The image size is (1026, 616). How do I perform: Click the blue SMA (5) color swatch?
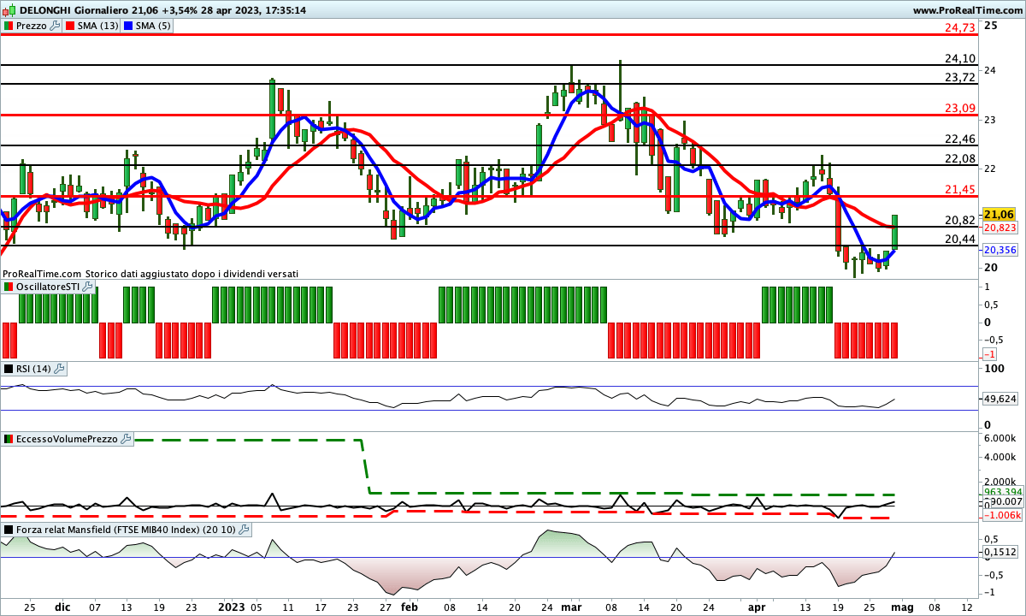tap(128, 26)
